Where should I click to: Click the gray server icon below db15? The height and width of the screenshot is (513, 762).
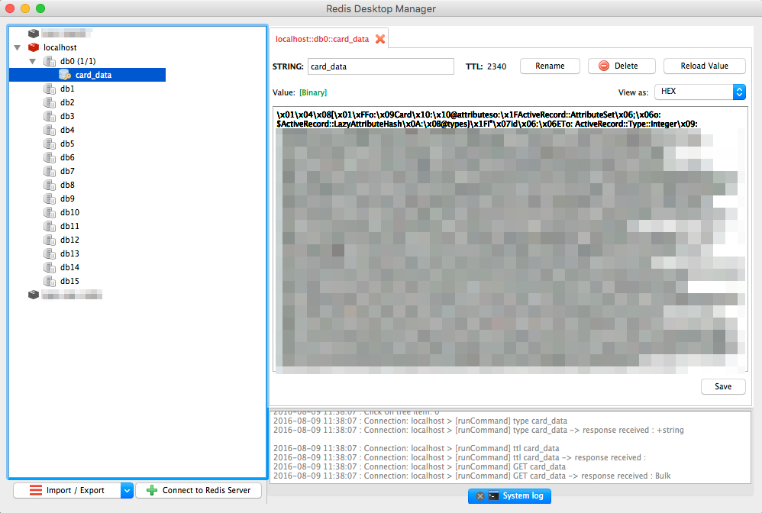click(x=34, y=295)
